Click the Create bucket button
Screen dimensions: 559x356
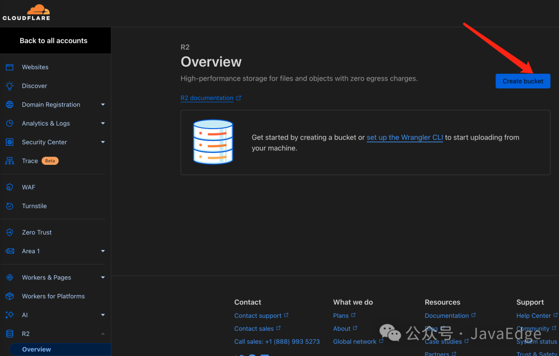pos(523,81)
